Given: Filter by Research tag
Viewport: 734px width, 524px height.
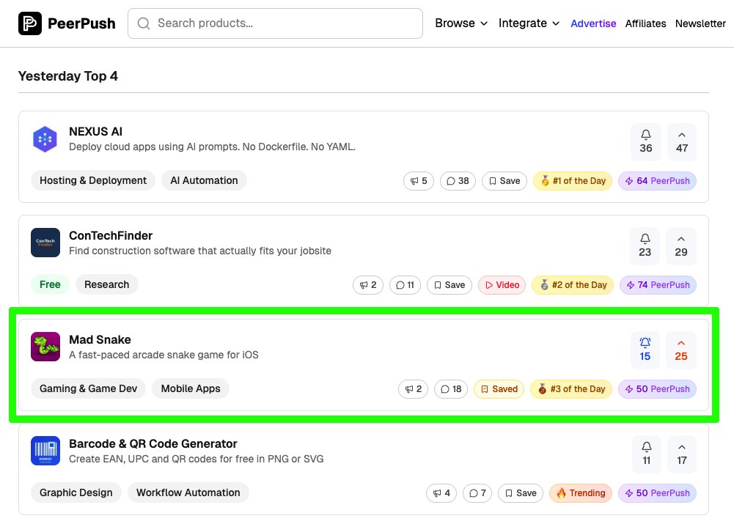Looking at the screenshot, I should click(107, 284).
